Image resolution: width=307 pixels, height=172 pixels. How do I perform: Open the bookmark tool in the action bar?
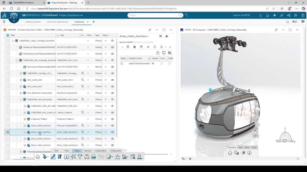point(60,157)
